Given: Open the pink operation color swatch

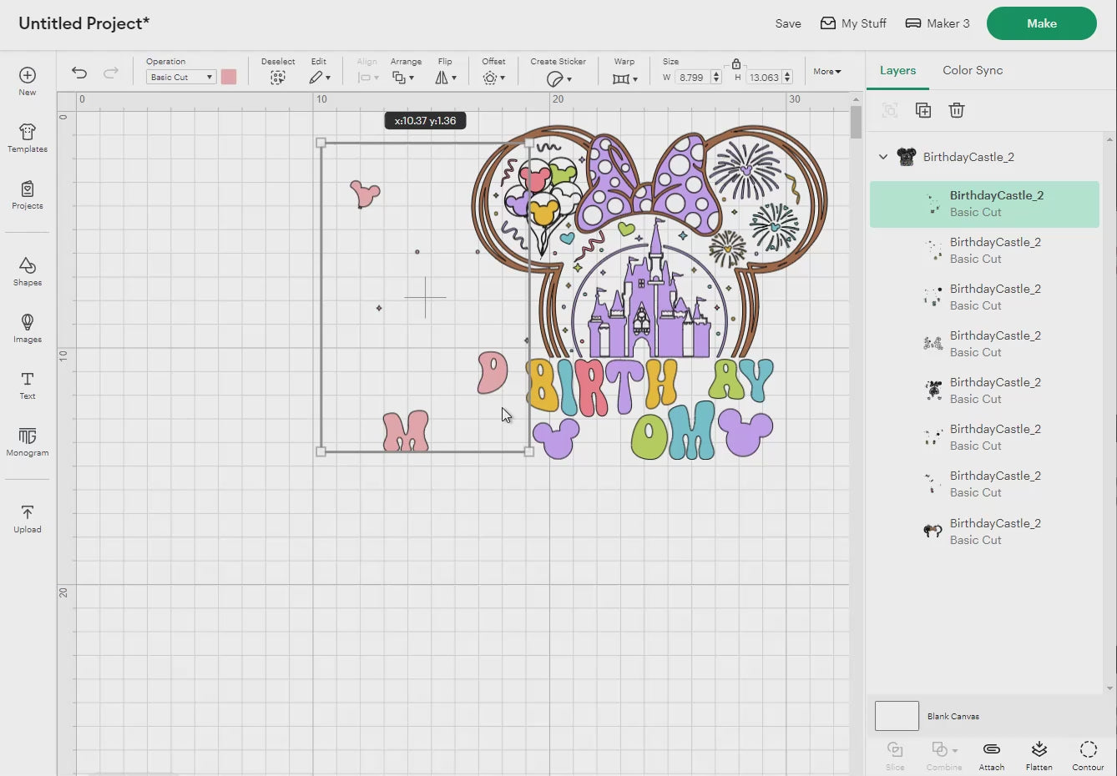Looking at the screenshot, I should click(x=229, y=77).
